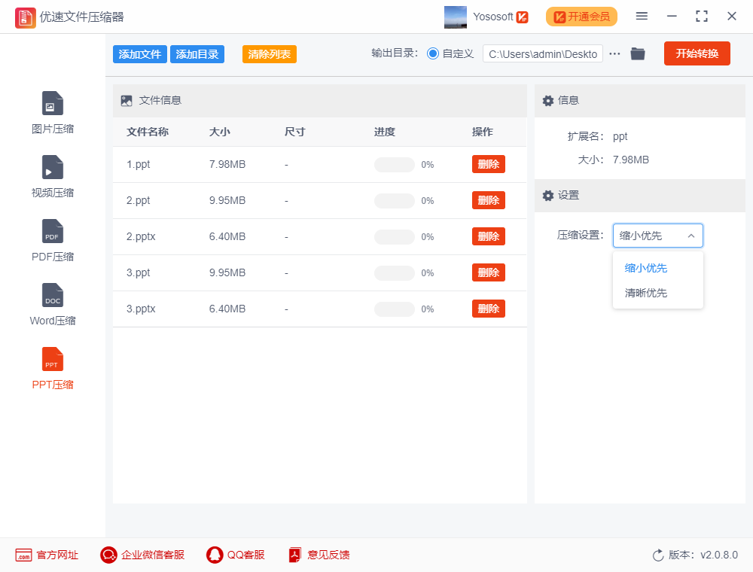Open the hamburger menu

(642, 17)
